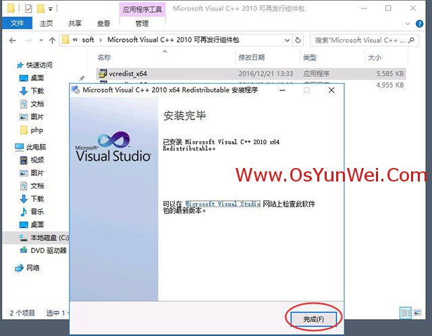Image resolution: width=432 pixels, height=336 pixels.
Task: Click the installer title bar icon
Action: point(76,90)
